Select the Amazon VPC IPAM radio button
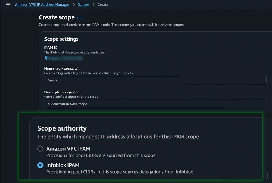 (40, 149)
